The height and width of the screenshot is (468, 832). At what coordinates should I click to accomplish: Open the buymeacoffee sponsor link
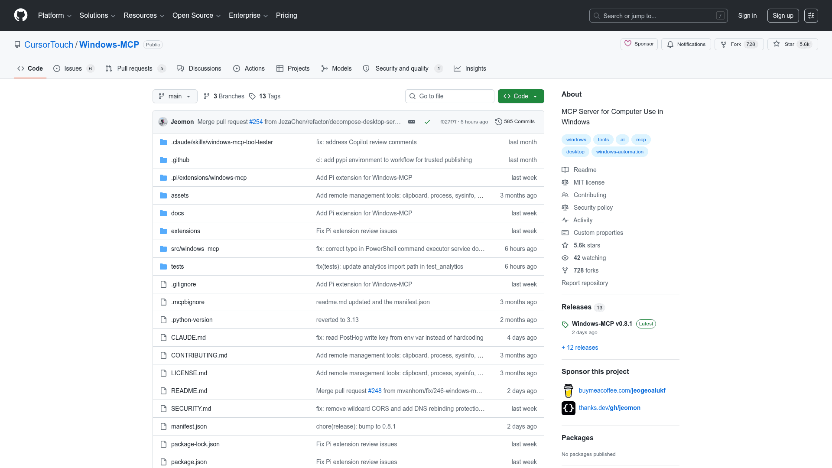point(622,390)
